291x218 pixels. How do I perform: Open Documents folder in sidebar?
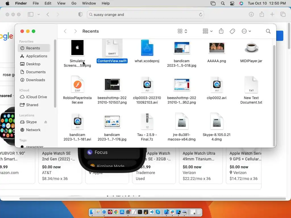[34, 72]
